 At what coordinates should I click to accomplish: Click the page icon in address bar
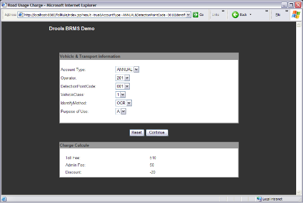pos(21,15)
